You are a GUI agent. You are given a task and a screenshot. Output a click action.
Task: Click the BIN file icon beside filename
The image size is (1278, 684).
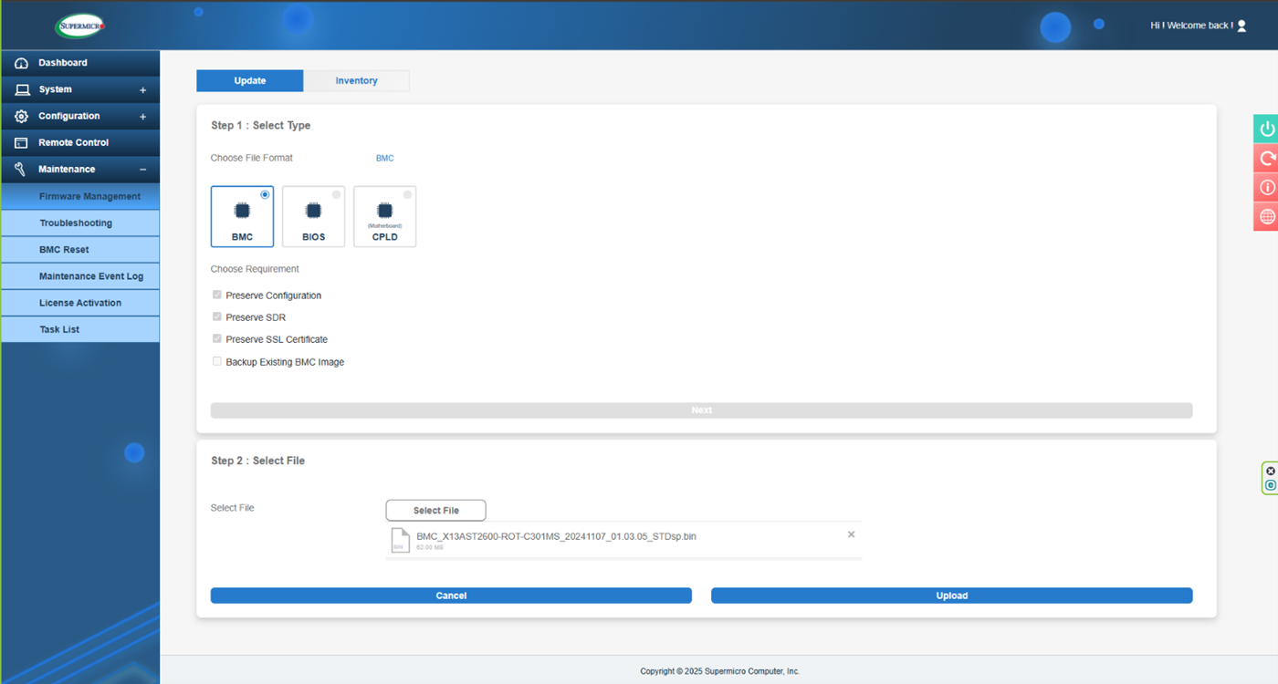[400, 540]
